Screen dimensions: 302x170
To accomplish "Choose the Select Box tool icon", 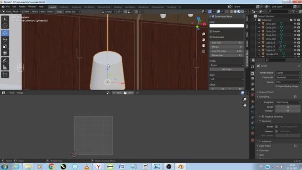I will pyautogui.click(x=5, y=19).
